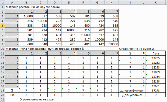Click path value 12681

tap(156, 86)
